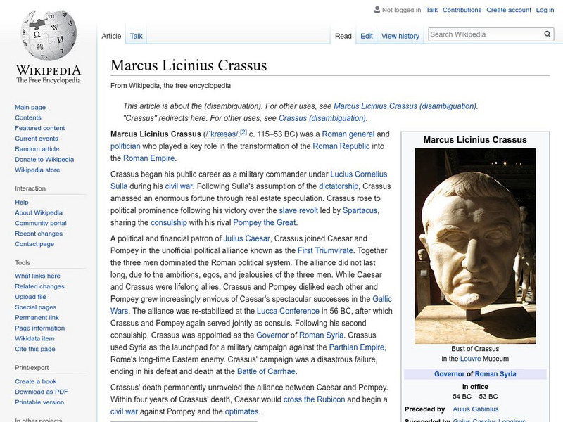Viewport: 563px width, 422px height.
Task: Open the Talk tab beside Article
Action: (136, 36)
